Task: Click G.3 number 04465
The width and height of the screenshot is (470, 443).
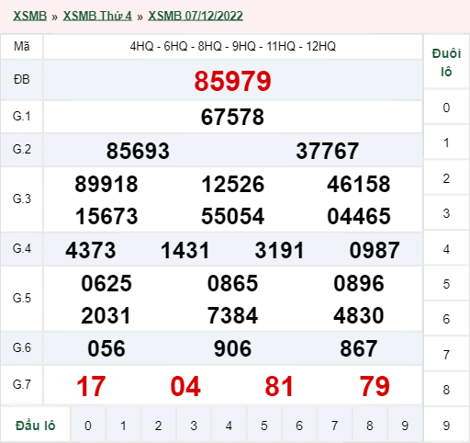Action: 359,216
